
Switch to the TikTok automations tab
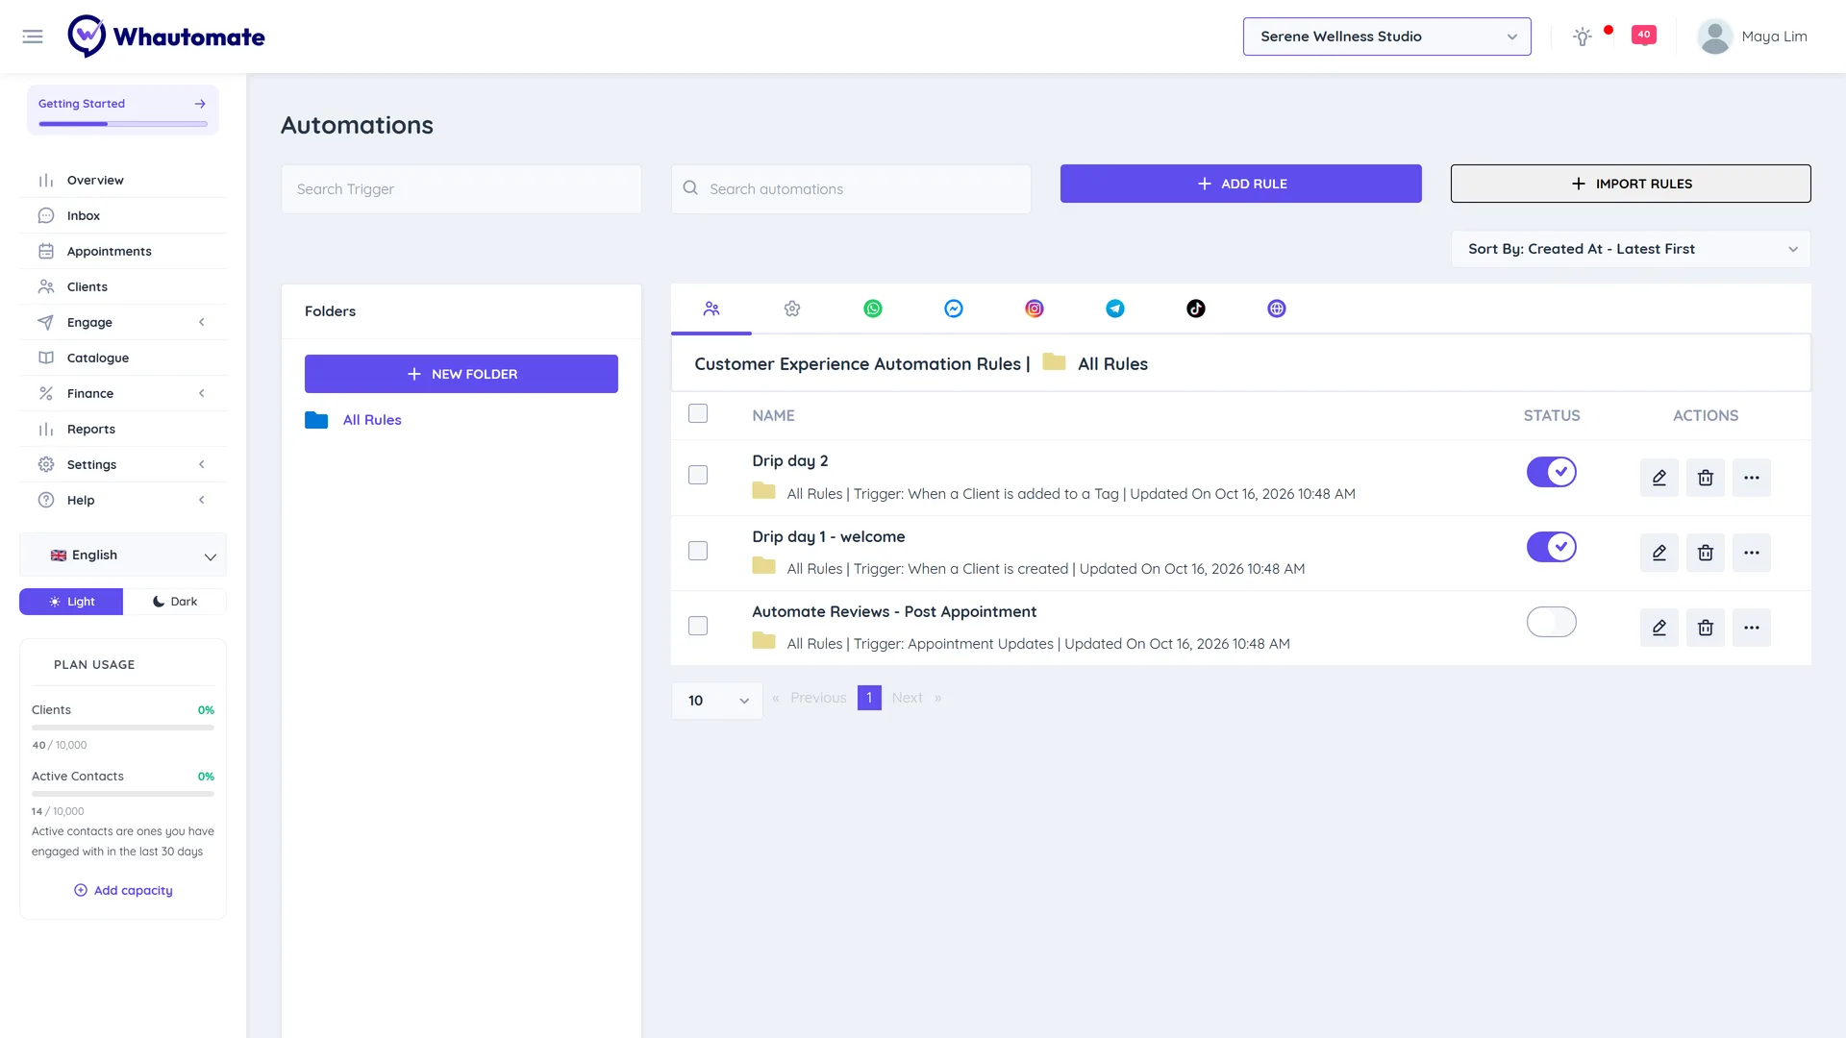(x=1196, y=309)
